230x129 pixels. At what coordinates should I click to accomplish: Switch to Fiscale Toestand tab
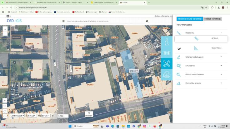pos(212,19)
